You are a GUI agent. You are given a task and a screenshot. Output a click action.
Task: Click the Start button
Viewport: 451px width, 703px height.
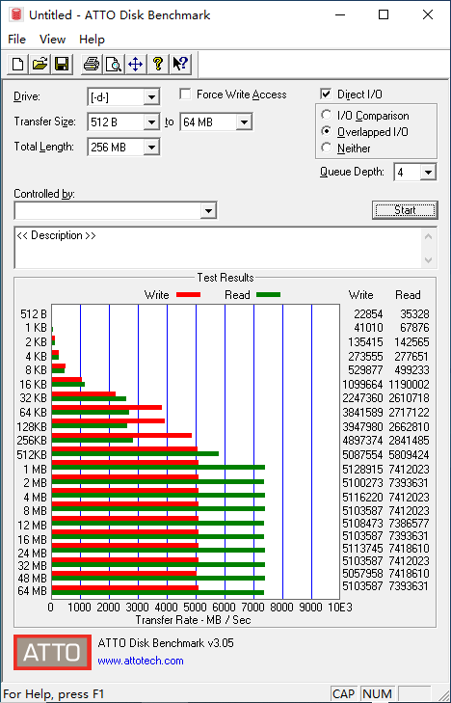(x=405, y=210)
